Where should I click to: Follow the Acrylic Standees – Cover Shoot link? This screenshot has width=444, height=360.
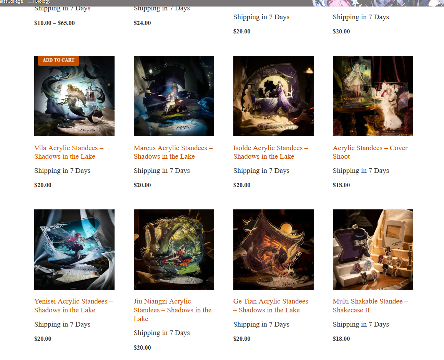pyautogui.click(x=370, y=152)
